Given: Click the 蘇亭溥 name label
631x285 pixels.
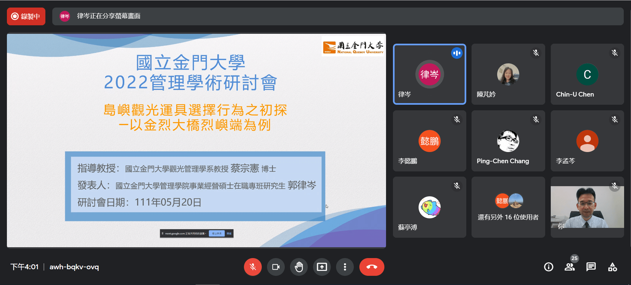Looking at the screenshot, I should coord(408,227).
